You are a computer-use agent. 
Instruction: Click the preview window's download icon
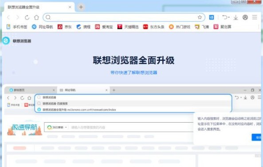tap(245, 97)
